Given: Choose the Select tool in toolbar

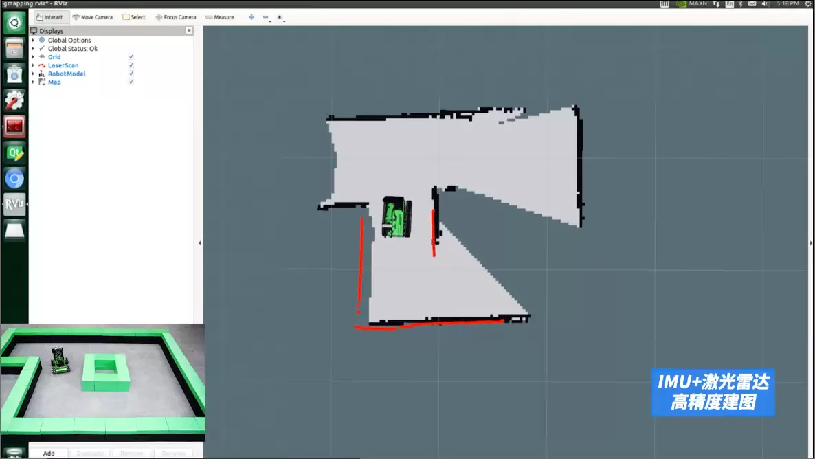Looking at the screenshot, I should click(133, 17).
